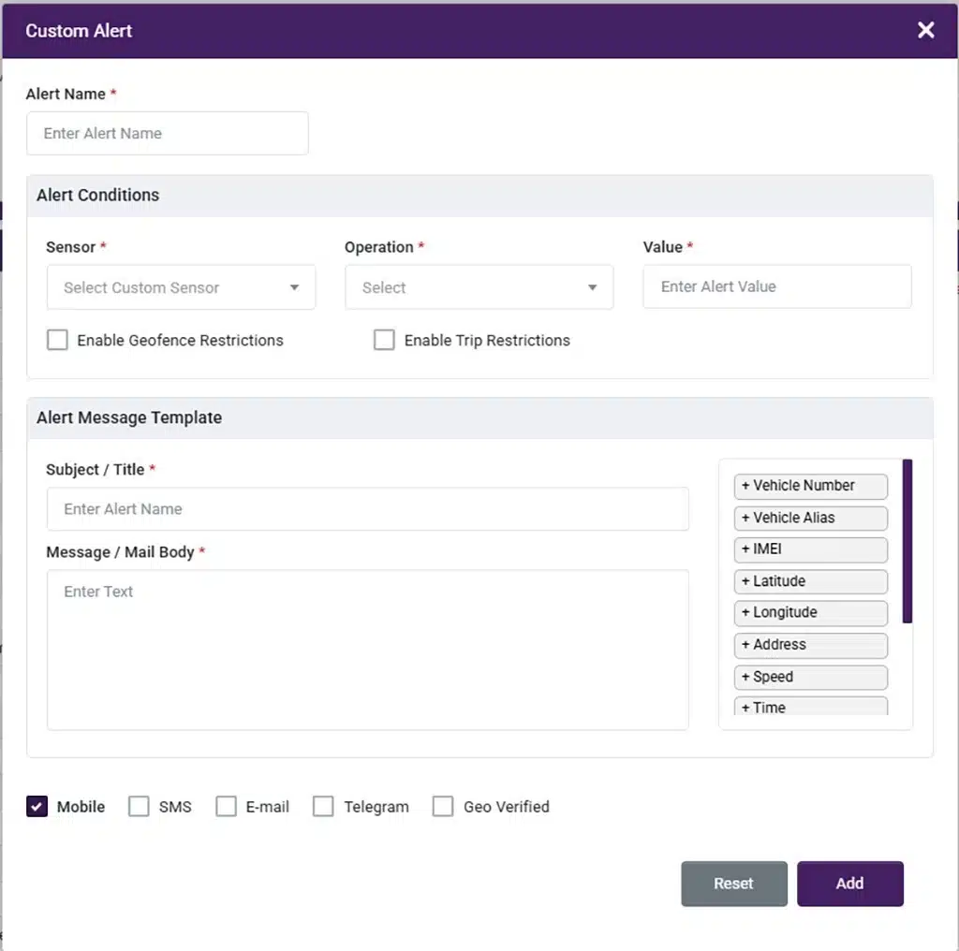The width and height of the screenshot is (959, 951).
Task: Click the Enter Alert Name input field
Action: 167,133
